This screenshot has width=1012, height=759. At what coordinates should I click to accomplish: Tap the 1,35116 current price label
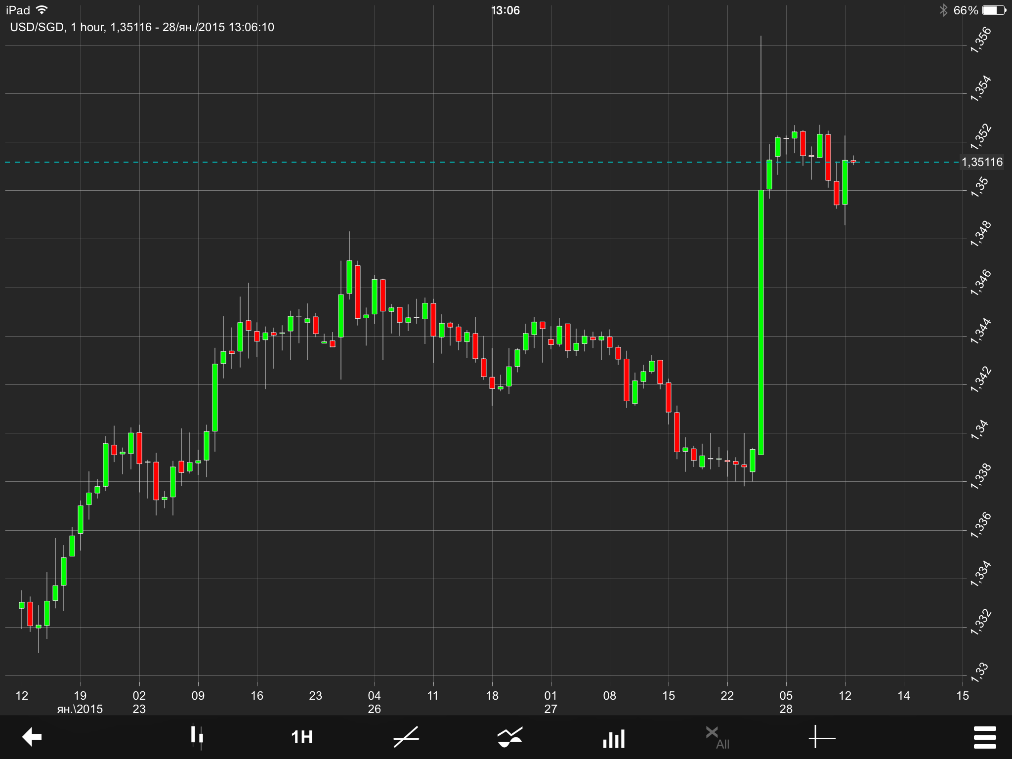982,162
